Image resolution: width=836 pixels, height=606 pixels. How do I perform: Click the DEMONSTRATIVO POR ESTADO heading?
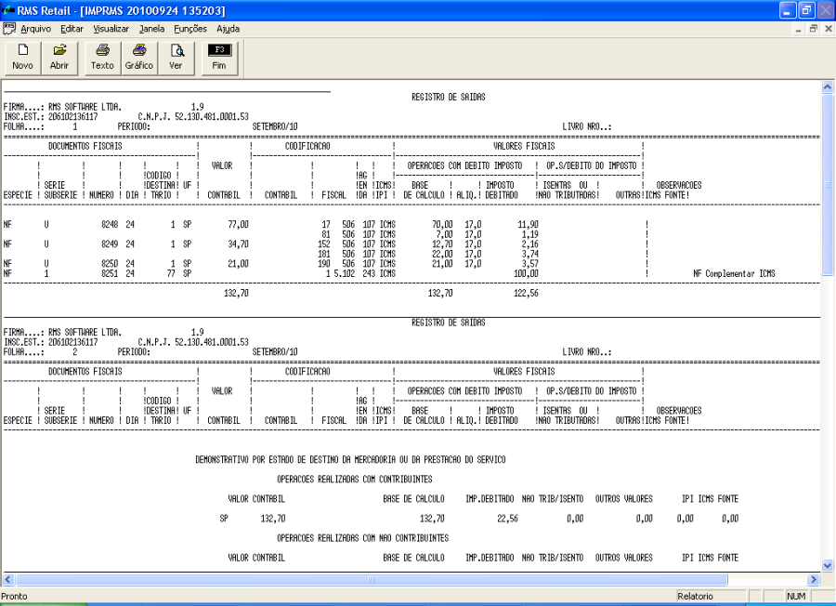click(x=350, y=460)
